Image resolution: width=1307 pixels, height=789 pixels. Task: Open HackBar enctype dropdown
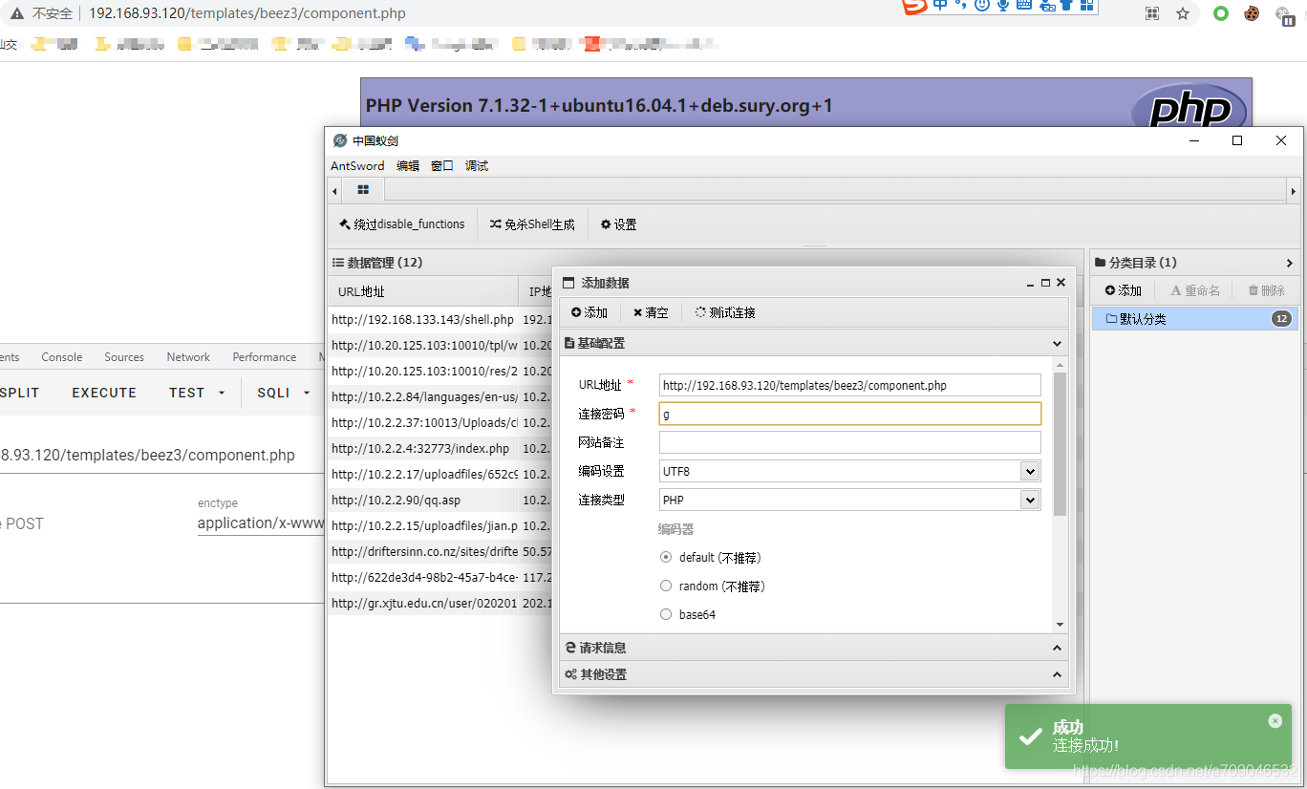coord(260,523)
